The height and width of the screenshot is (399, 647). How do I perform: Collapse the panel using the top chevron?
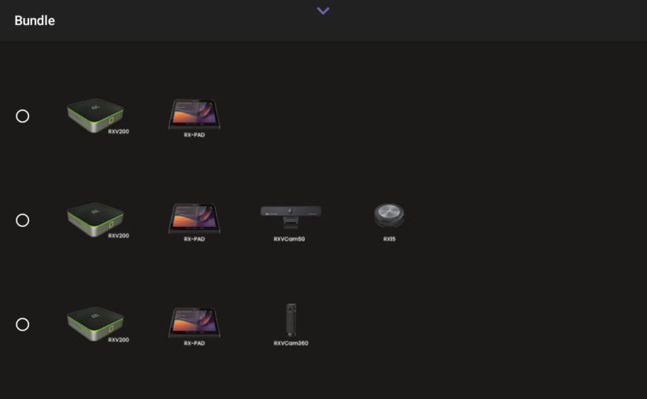point(323,11)
